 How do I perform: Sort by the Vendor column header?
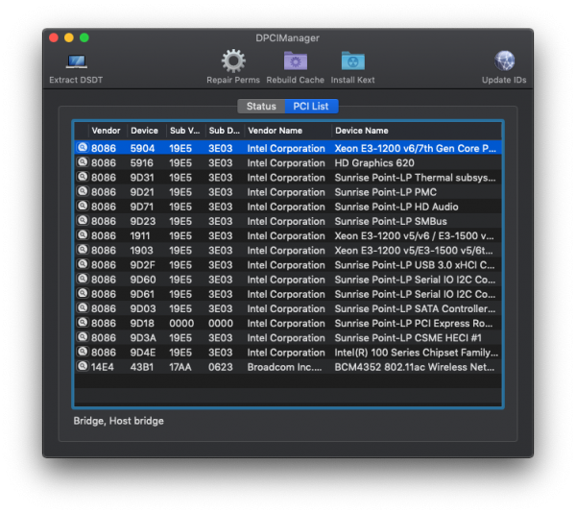[x=107, y=131]
